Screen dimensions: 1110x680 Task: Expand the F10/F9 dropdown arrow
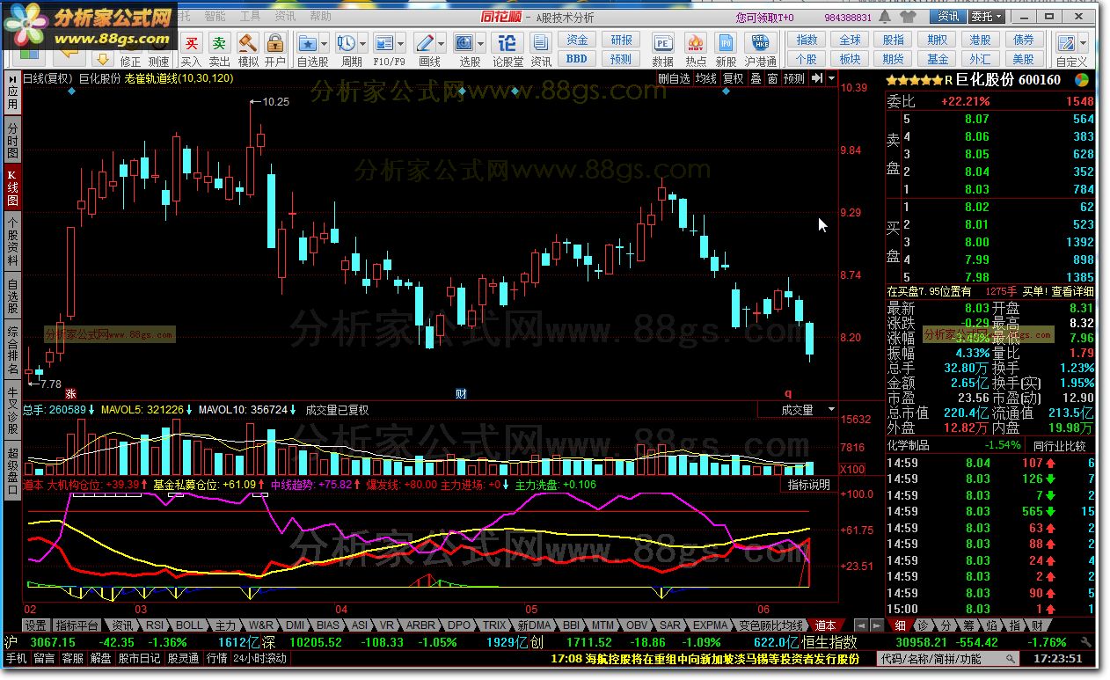[401, 43]
